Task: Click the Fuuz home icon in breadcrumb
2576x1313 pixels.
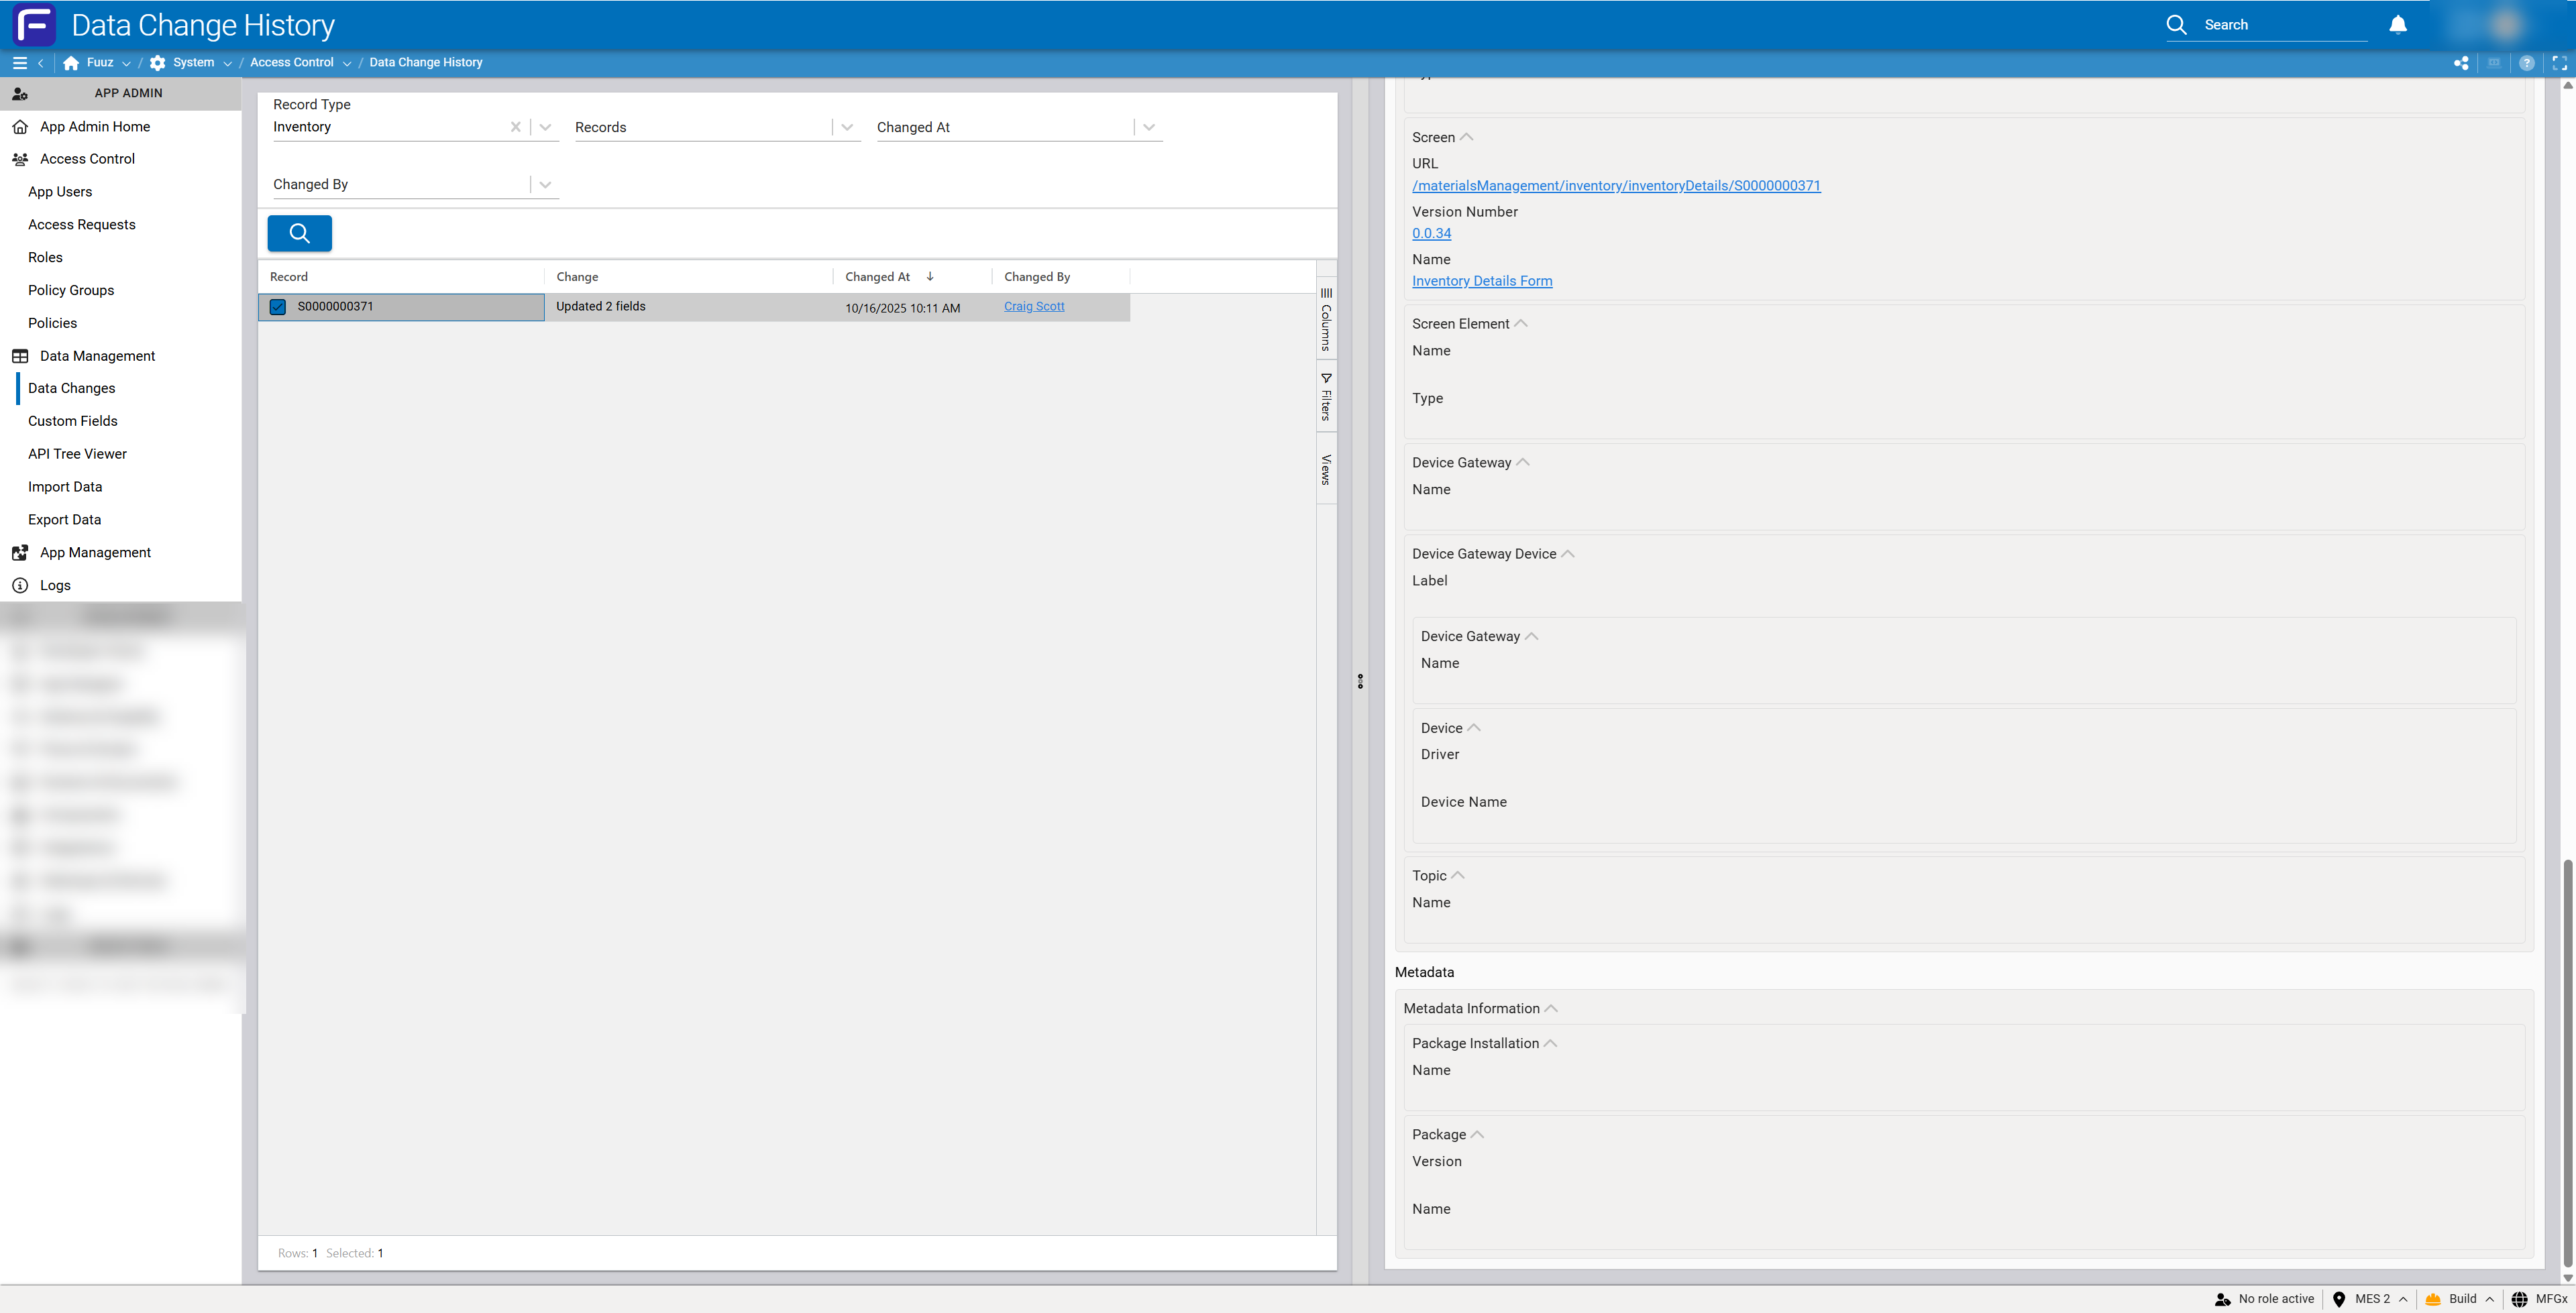Action: pyautogui.click(x=71, y=63)
